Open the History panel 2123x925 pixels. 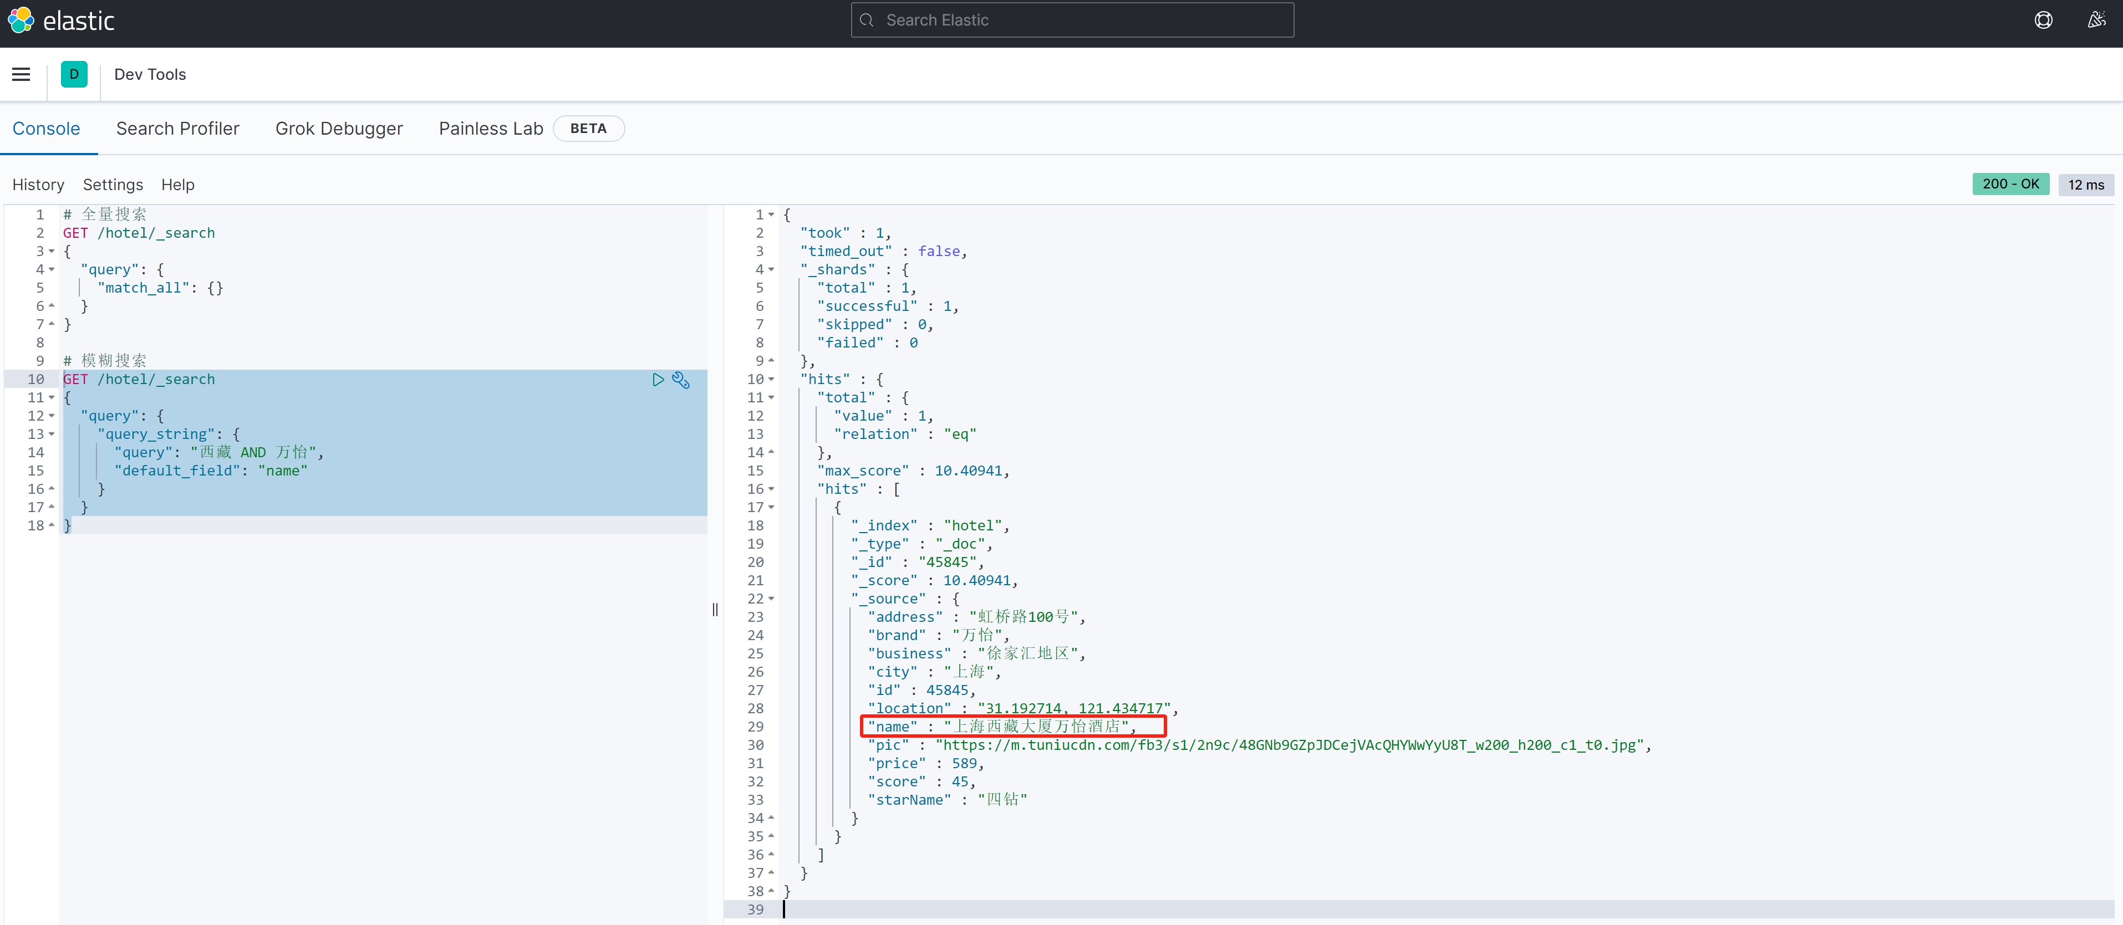[38, 185]
